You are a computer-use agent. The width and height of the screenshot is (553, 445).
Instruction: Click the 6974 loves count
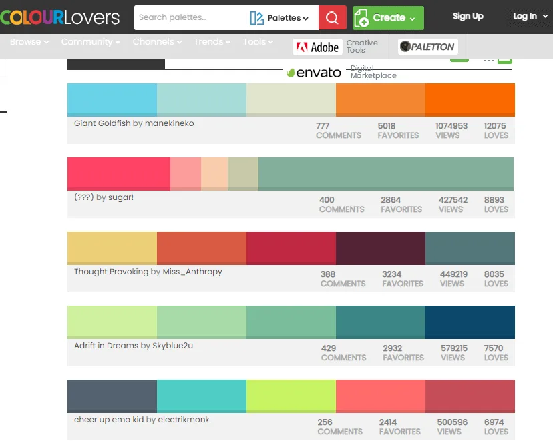[494, 422]
